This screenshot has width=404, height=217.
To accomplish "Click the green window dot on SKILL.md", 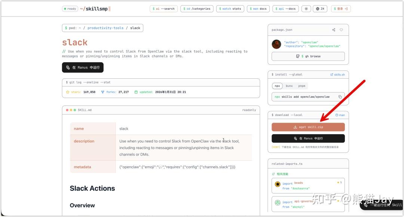I will coord(75,110).
